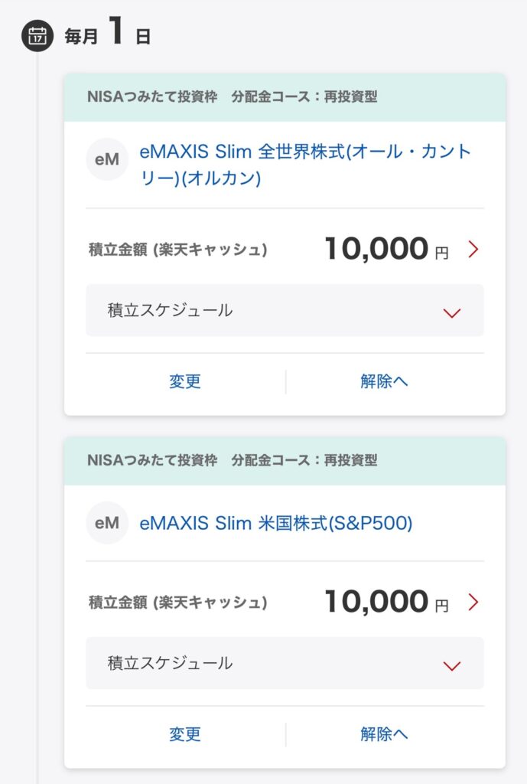
Task: Click the eM logo of the All Country fund
Action: [107, 159]
